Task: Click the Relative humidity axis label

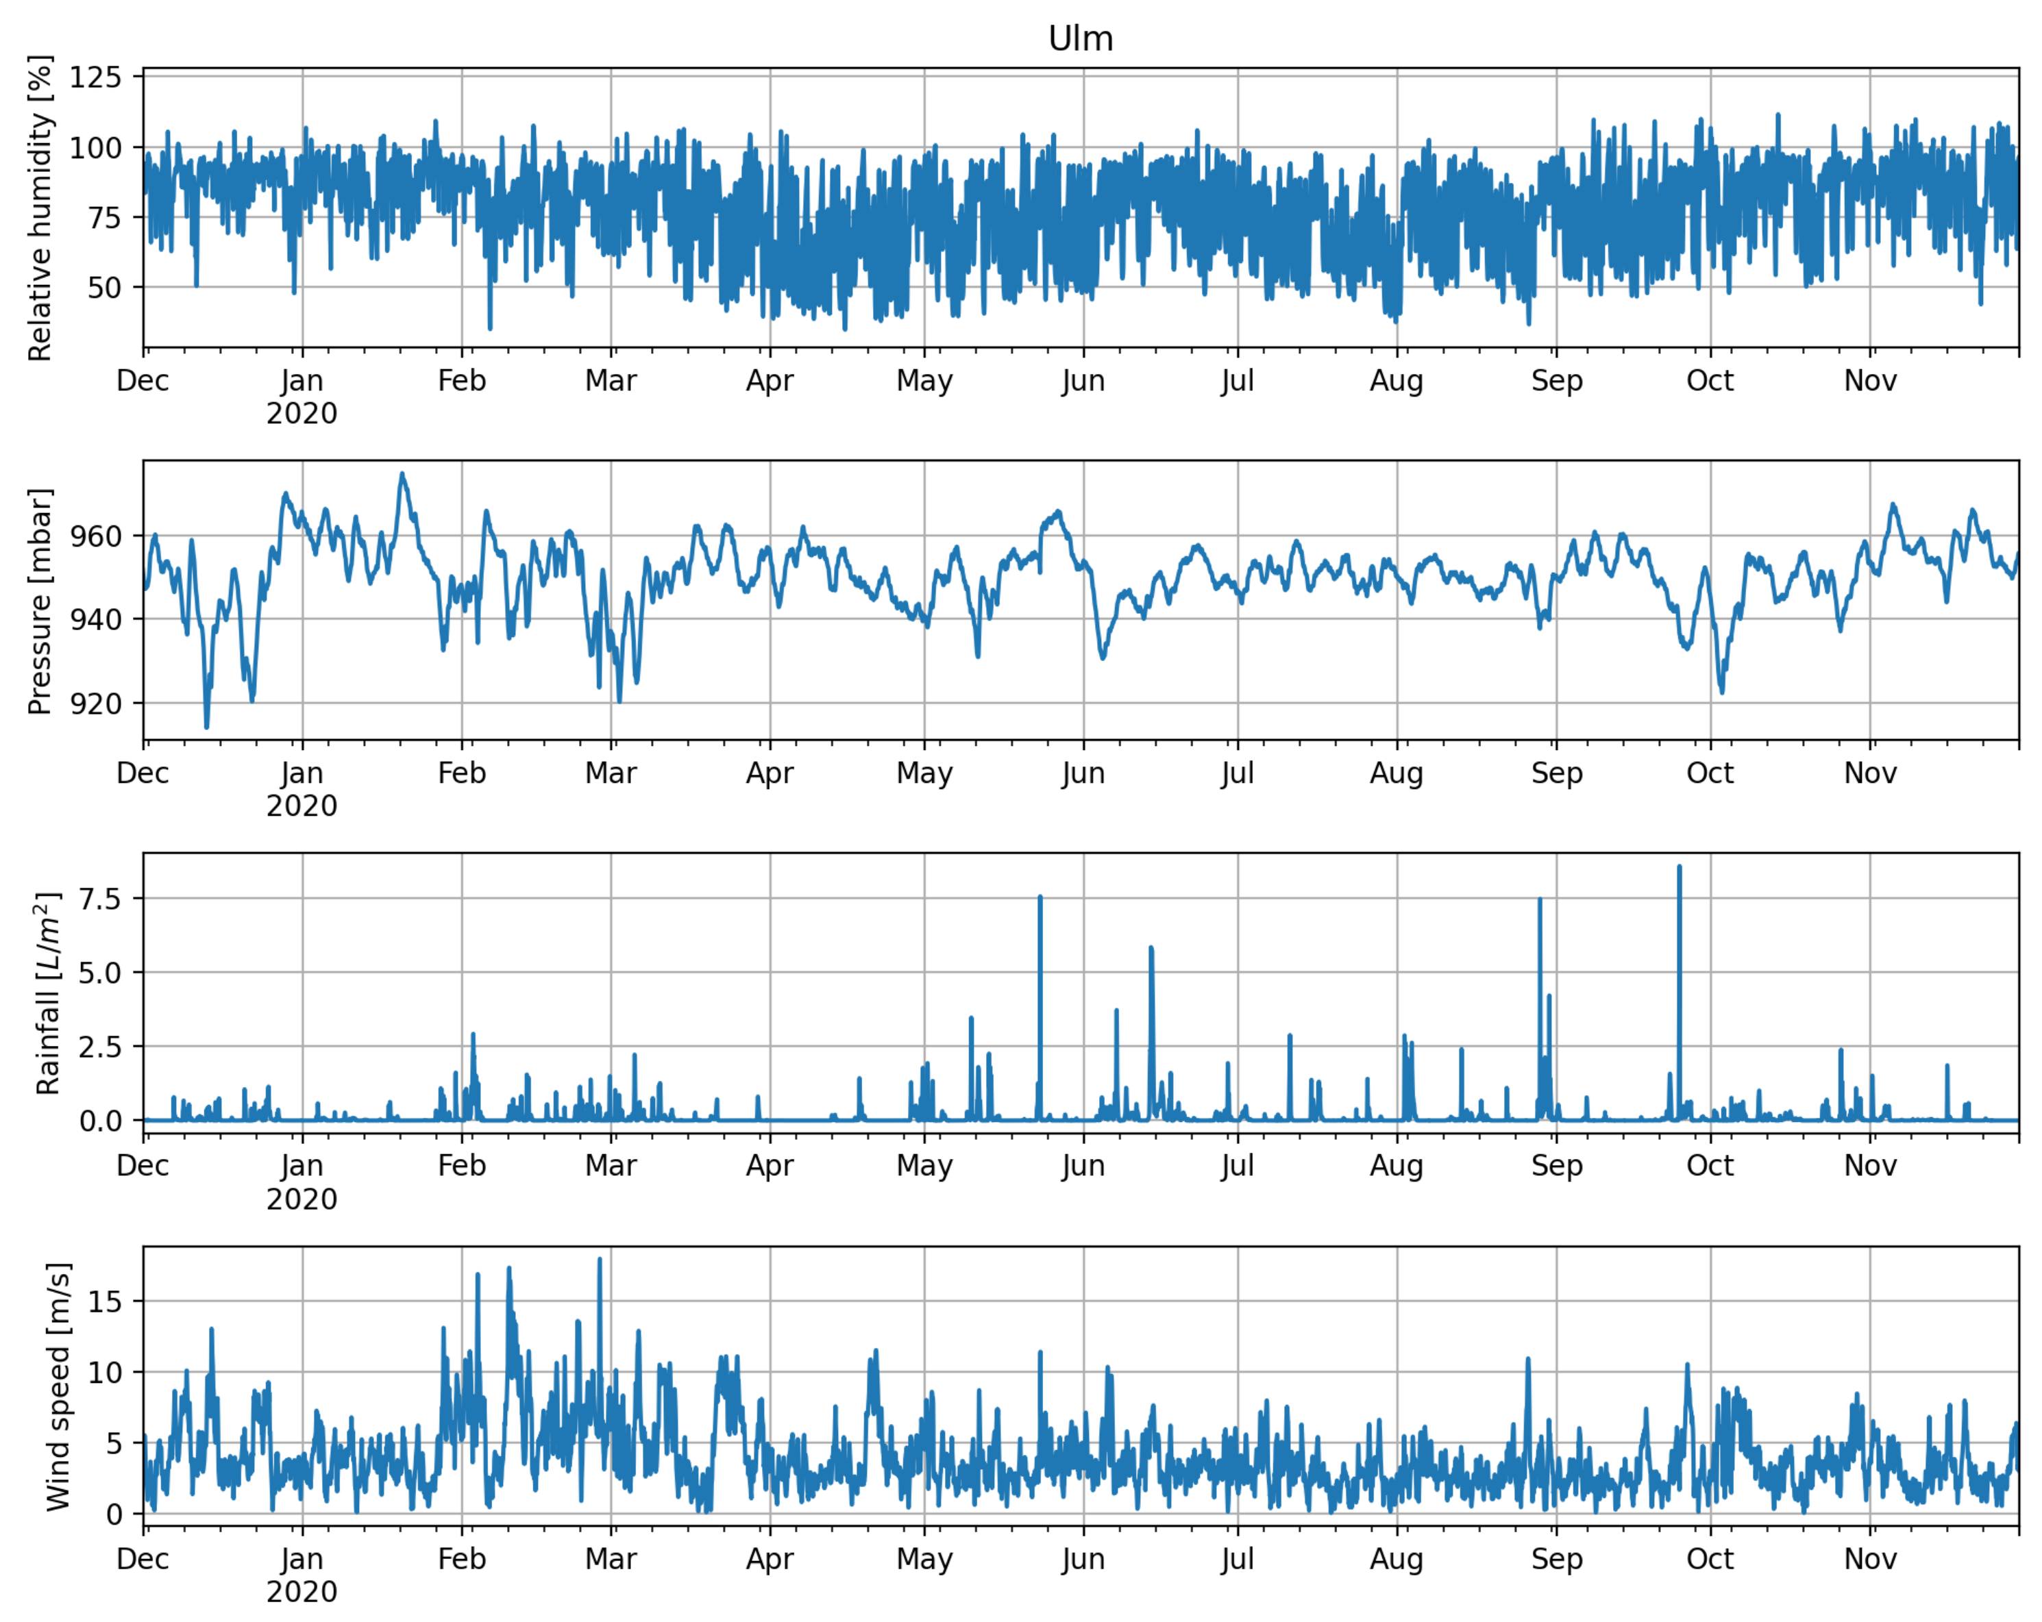Action: click(x=40, y=208)
